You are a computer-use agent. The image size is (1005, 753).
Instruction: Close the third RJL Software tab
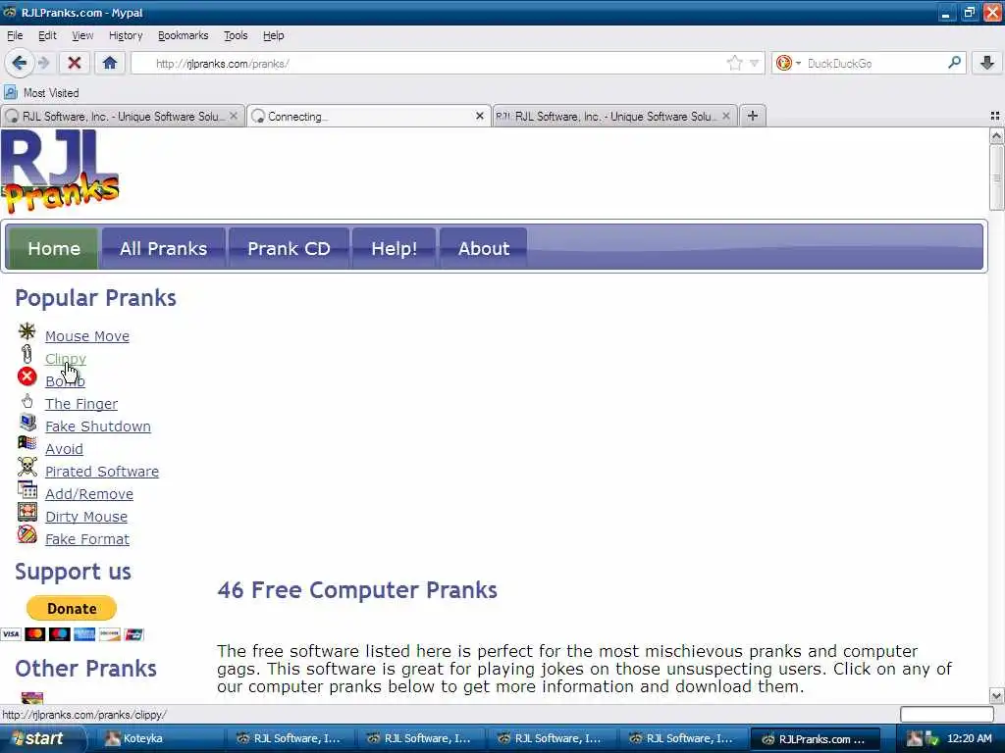pos(725,116)
